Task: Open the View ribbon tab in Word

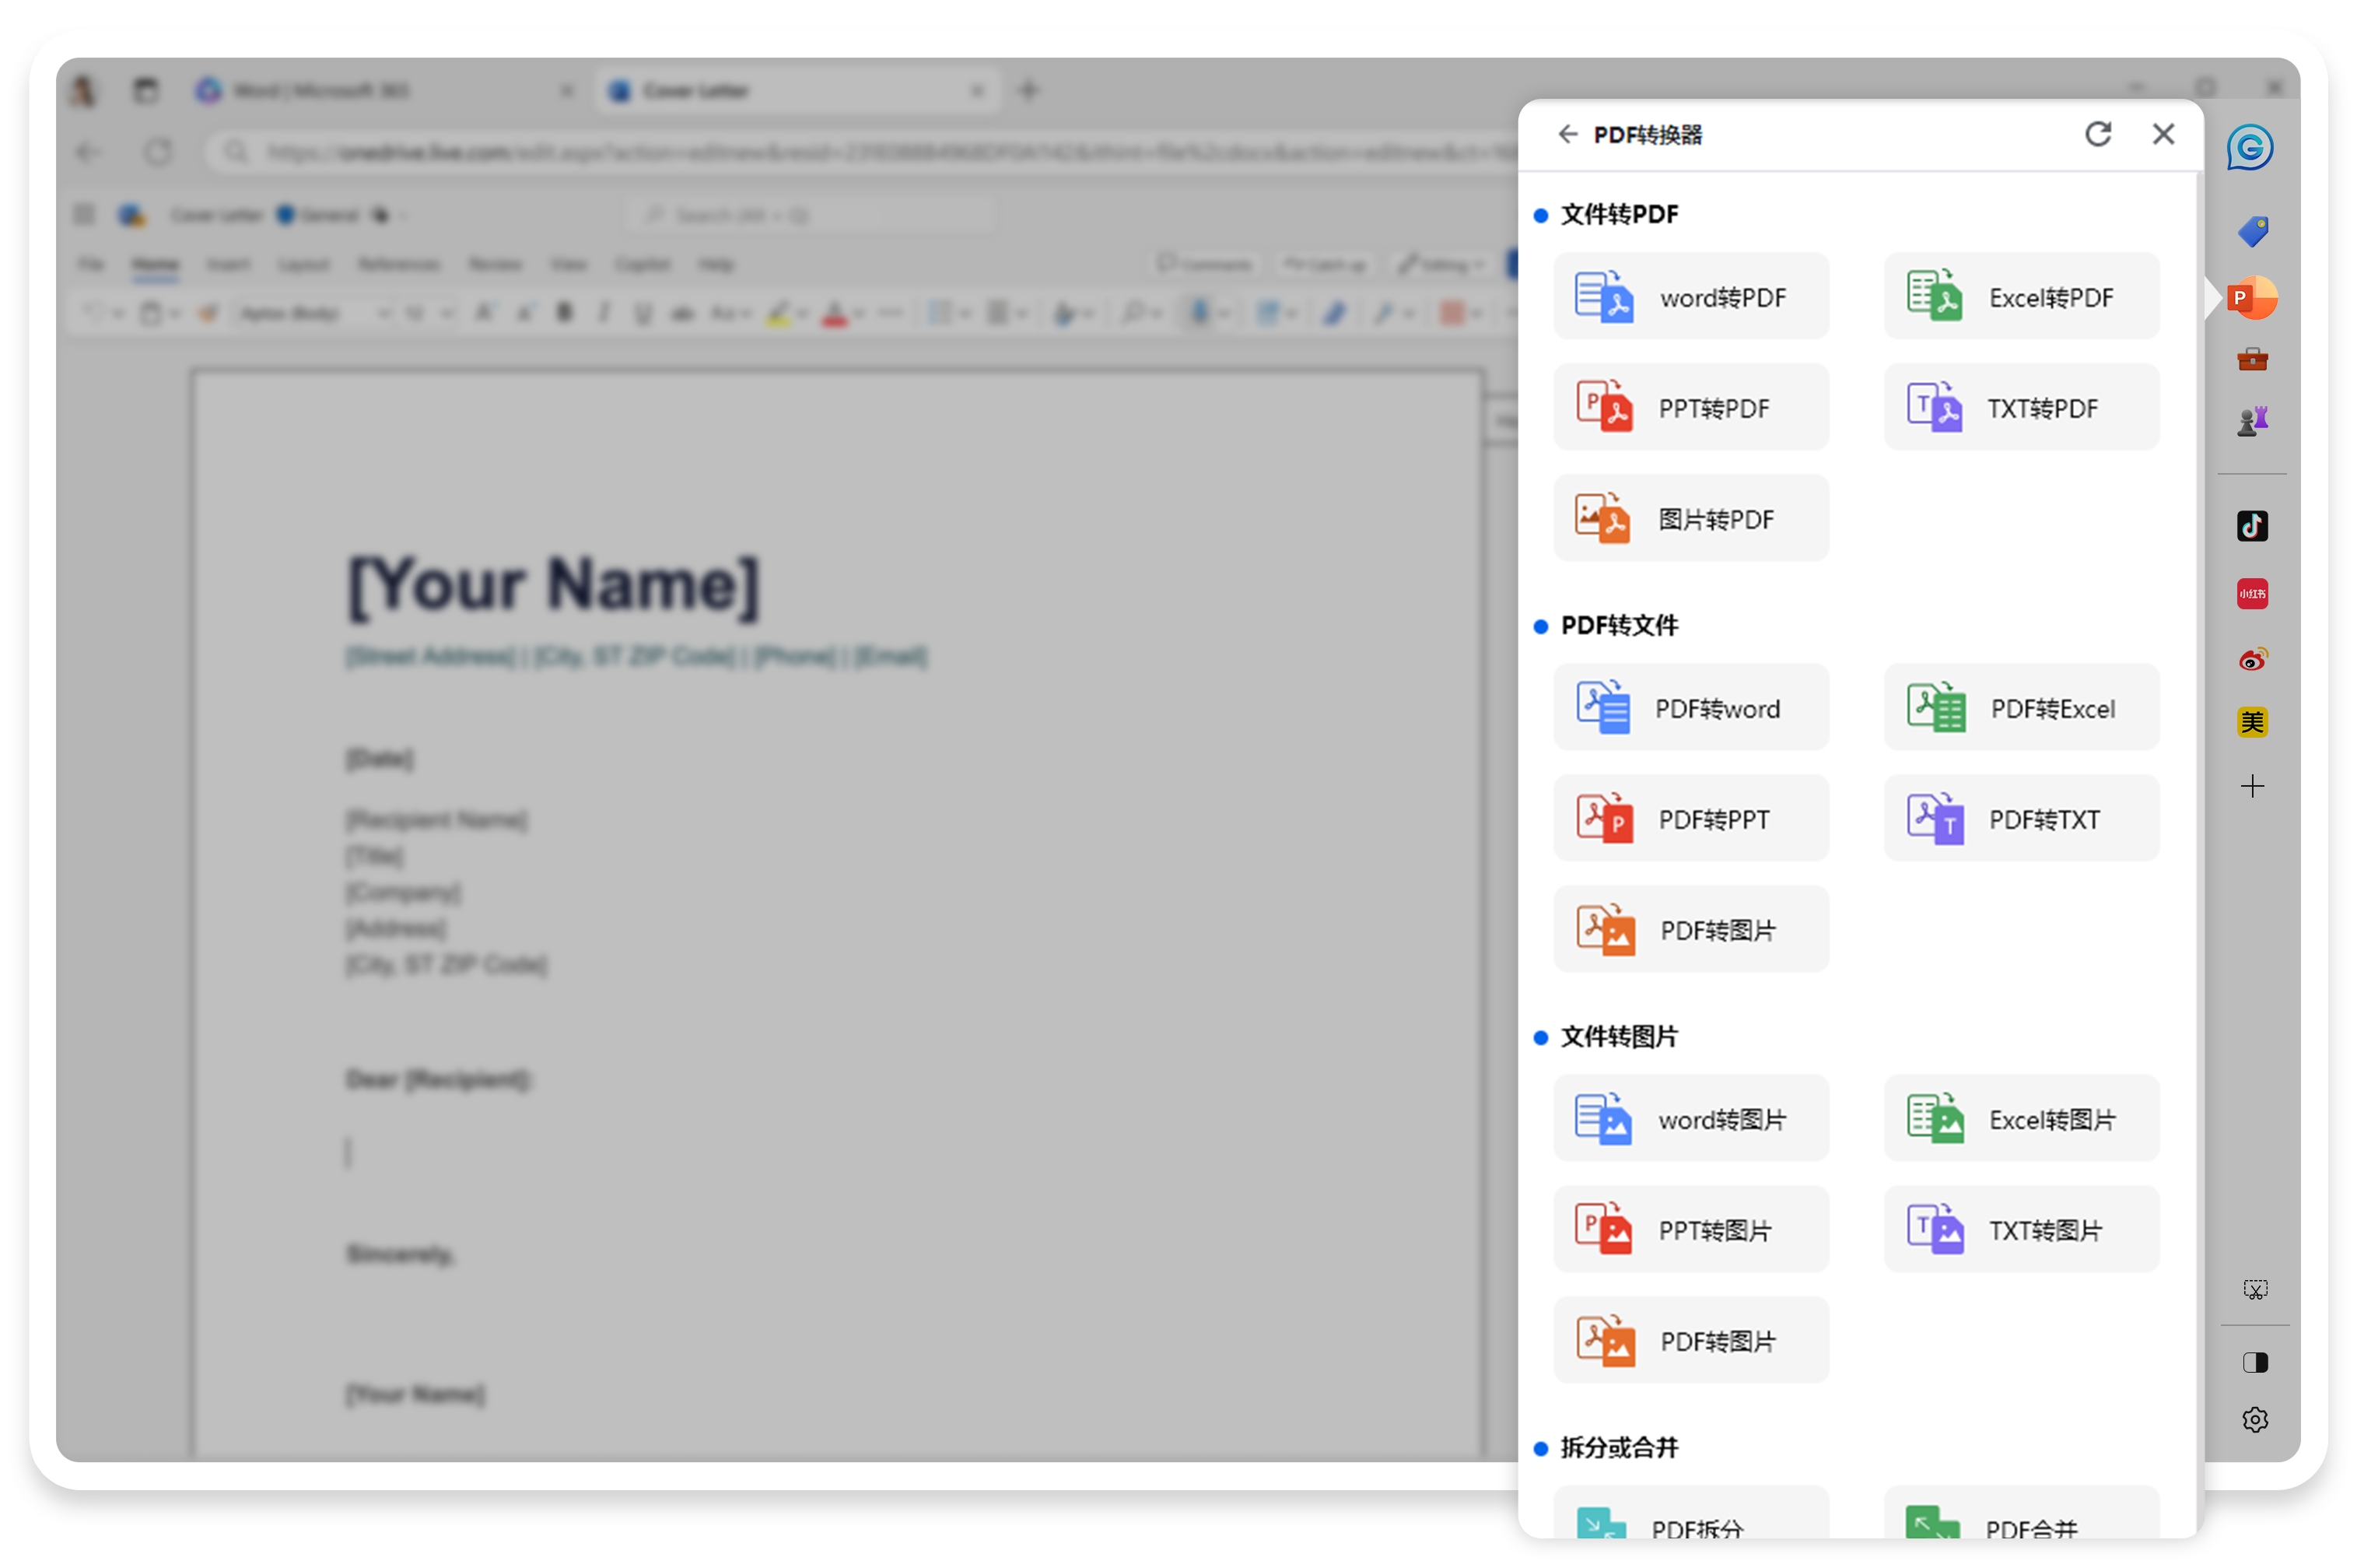Action: click(x=568, y=264)
